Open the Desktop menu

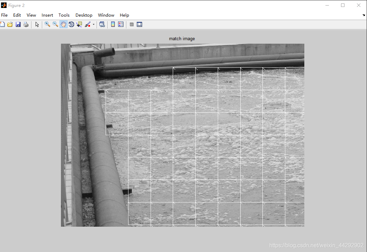click(84, 15)
